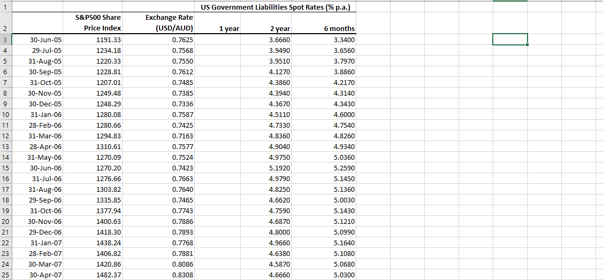The height and width of the screenshot is (280, 603).
Task: Select the exchange rate 0.7485
Action: 158,83
